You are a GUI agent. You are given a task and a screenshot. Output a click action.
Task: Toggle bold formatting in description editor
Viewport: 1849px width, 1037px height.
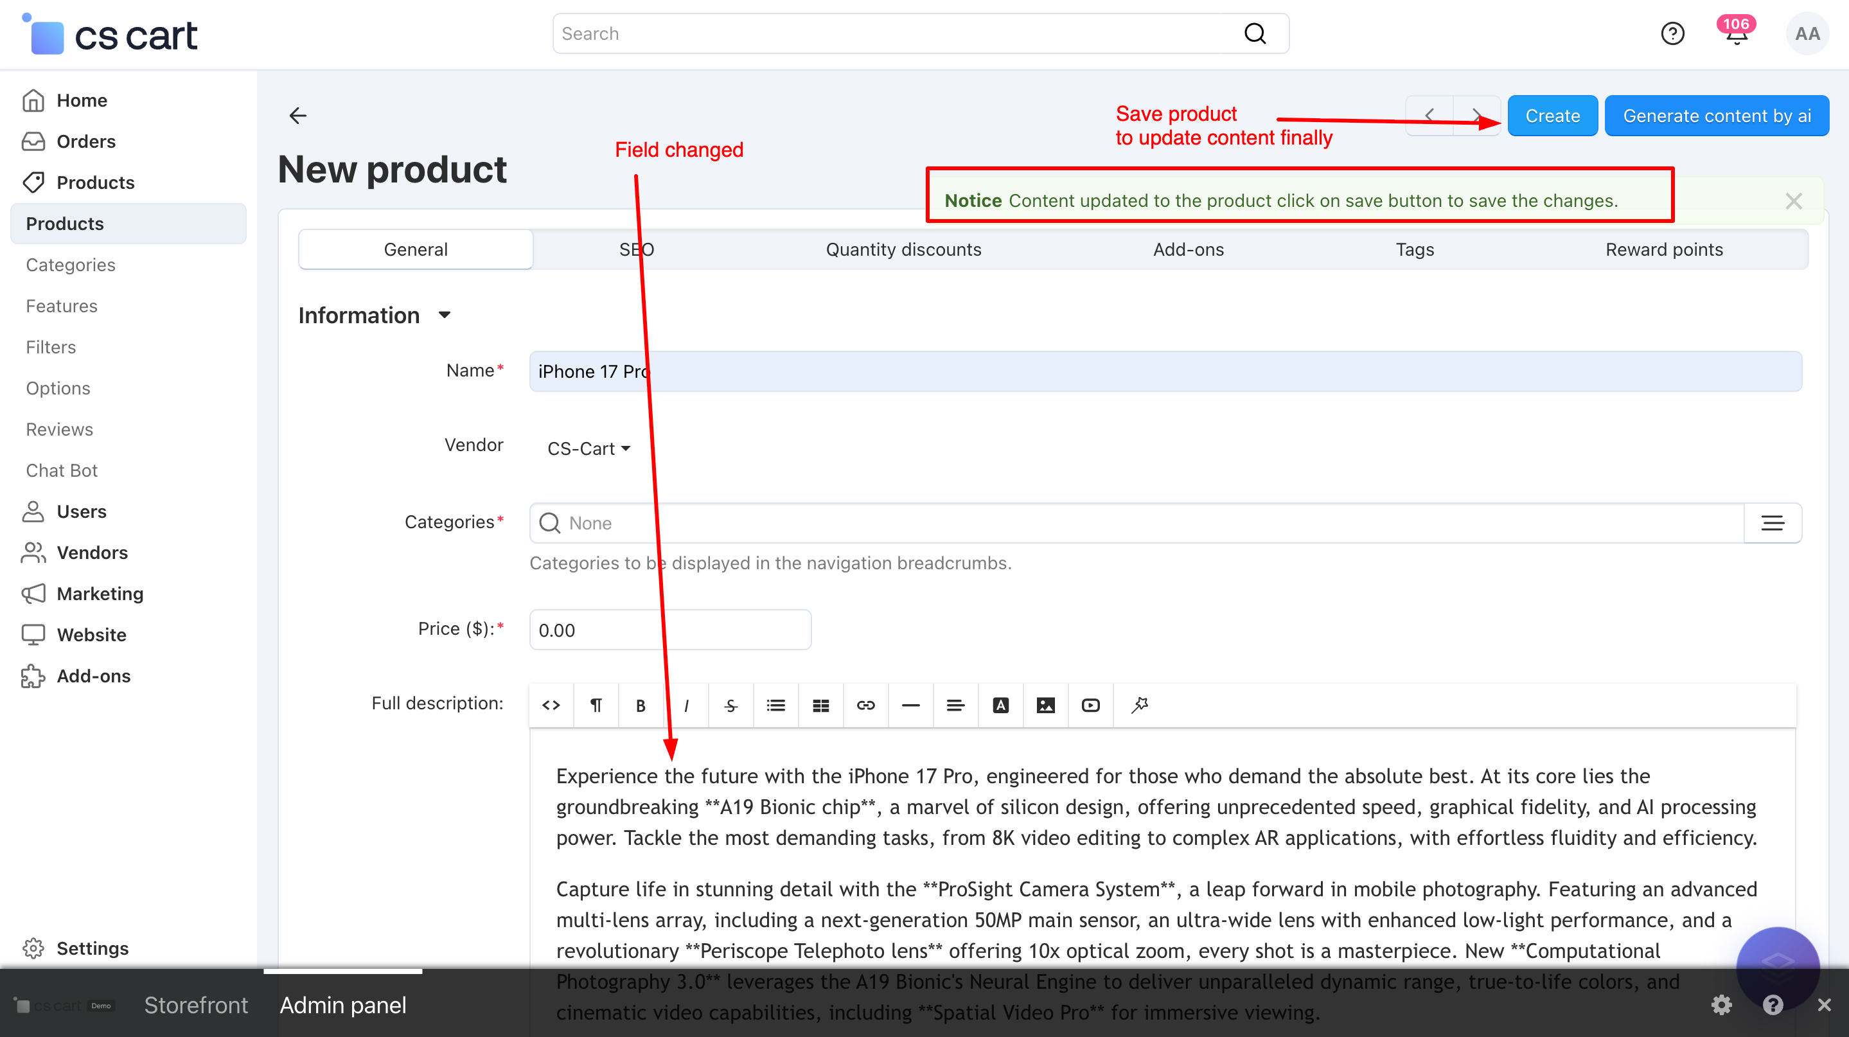[641, 705]
